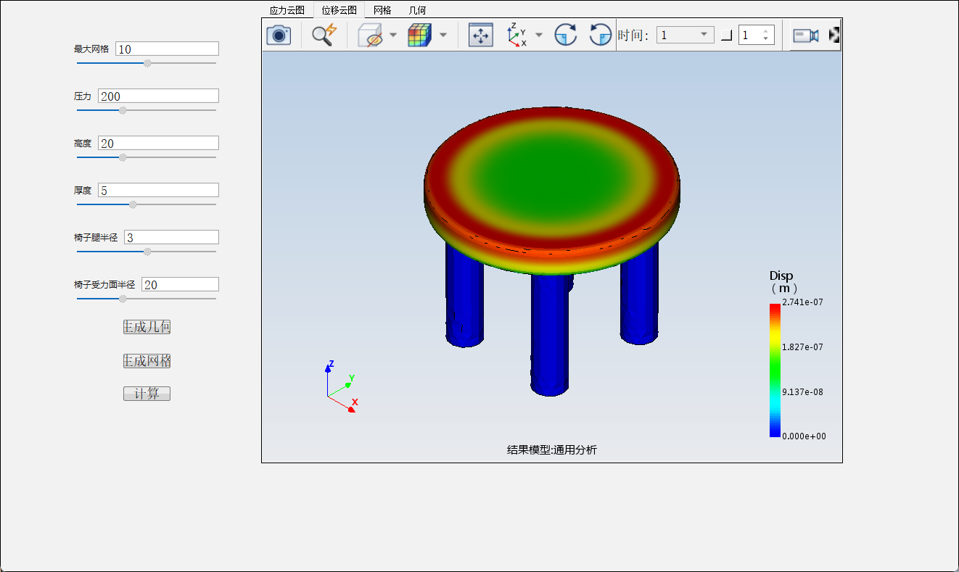Open the 网格 tab

(x=382, y=10)
